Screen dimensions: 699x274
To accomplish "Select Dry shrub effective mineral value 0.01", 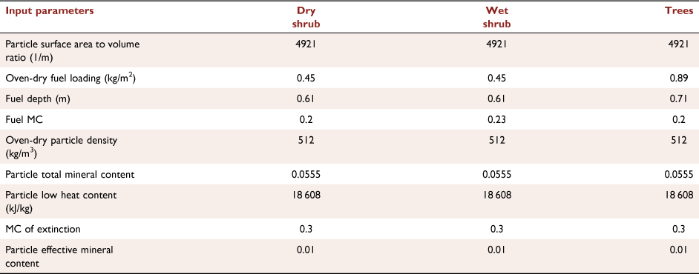I will [306, 250].
